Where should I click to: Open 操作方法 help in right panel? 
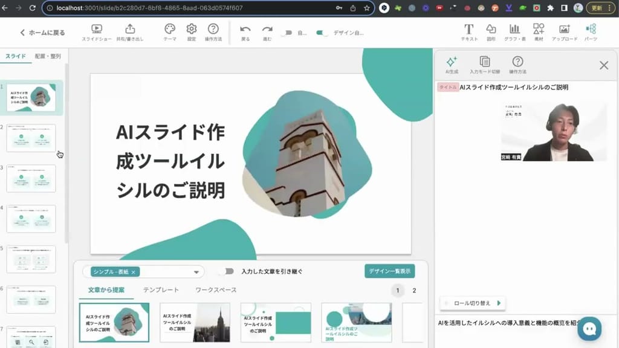(517, 65)
